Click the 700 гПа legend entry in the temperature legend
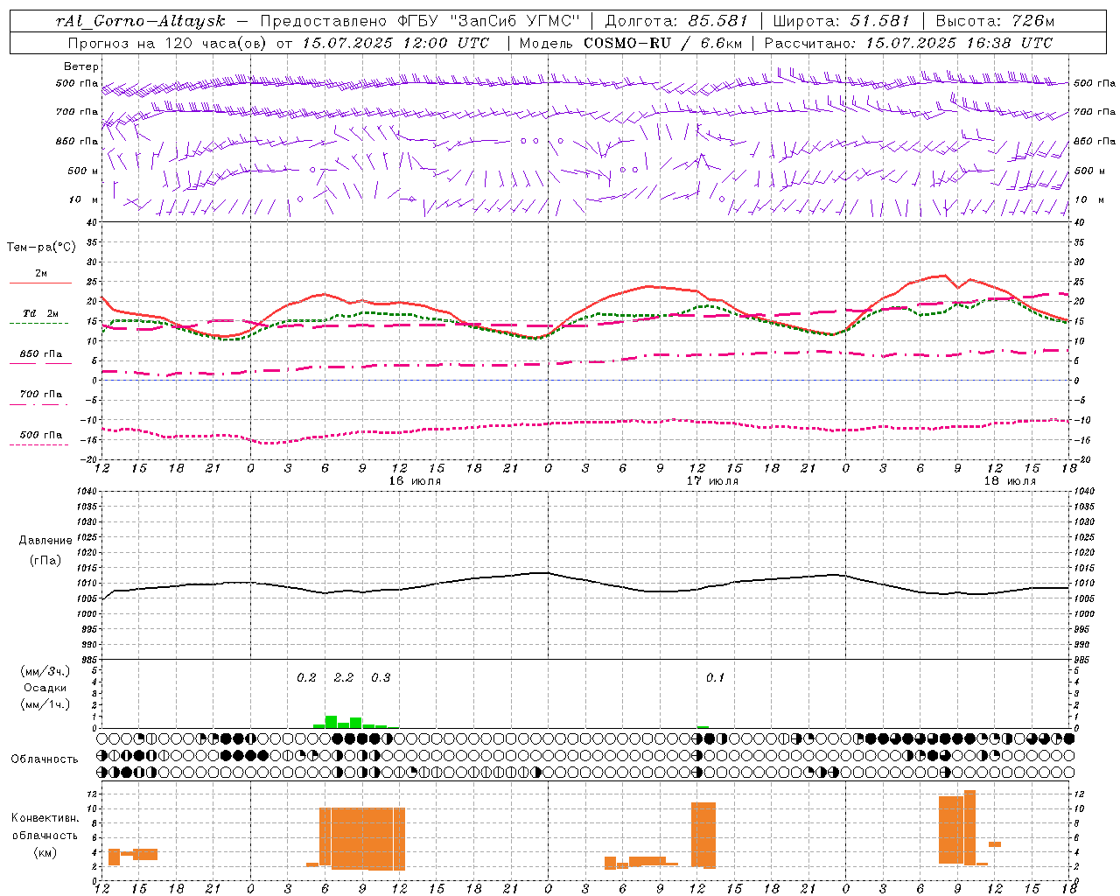This screenshot has width=1120, height=896. (40, 395)
